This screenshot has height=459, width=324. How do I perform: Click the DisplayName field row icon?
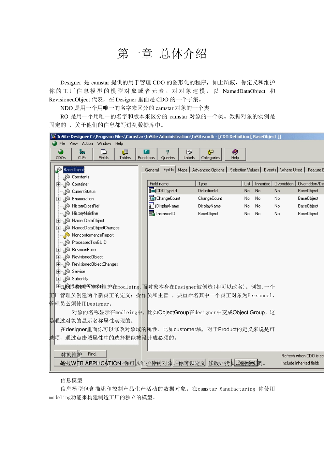tap(152, 206)
